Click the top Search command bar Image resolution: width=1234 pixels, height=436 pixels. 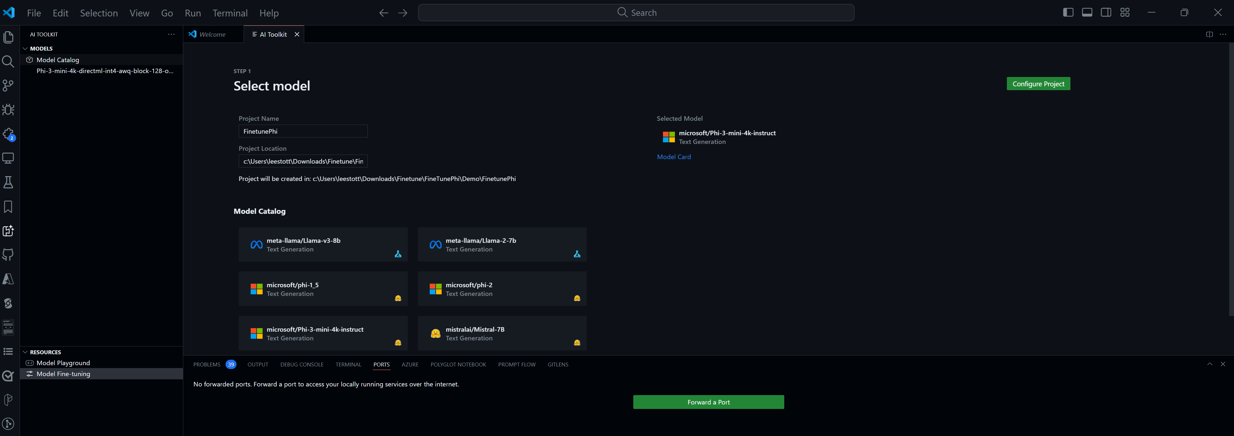[x=636, y=13]
